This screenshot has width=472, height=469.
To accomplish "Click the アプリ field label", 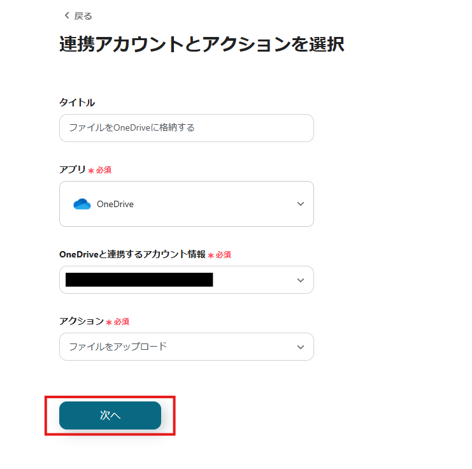I will tap(73, 170).
